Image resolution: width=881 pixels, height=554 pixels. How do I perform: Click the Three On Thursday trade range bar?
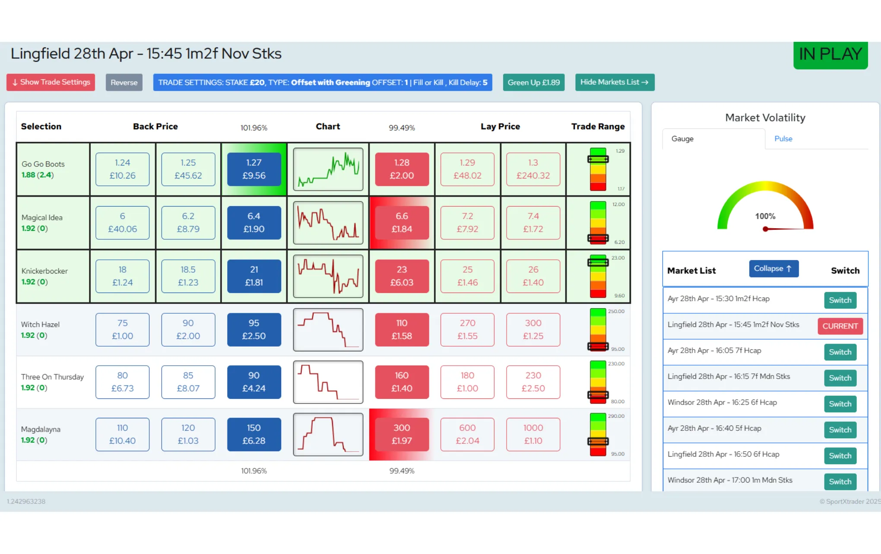pos(598,382)
